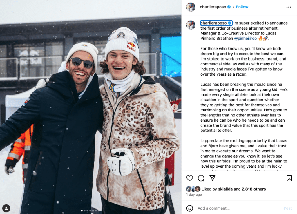The image size is (297, 214).
Task: Open the charlieraposo profile from the header username
Action: [213, 7]
